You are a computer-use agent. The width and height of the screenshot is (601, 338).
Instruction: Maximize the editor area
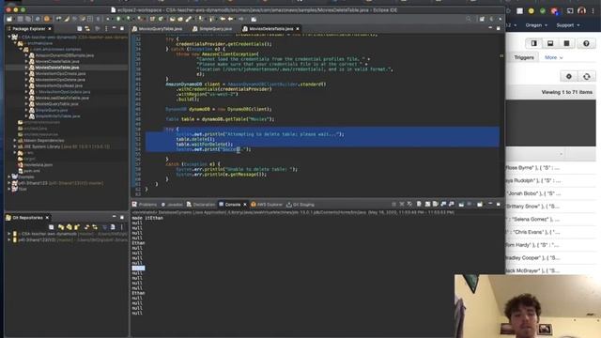click(x=499, y=28)
